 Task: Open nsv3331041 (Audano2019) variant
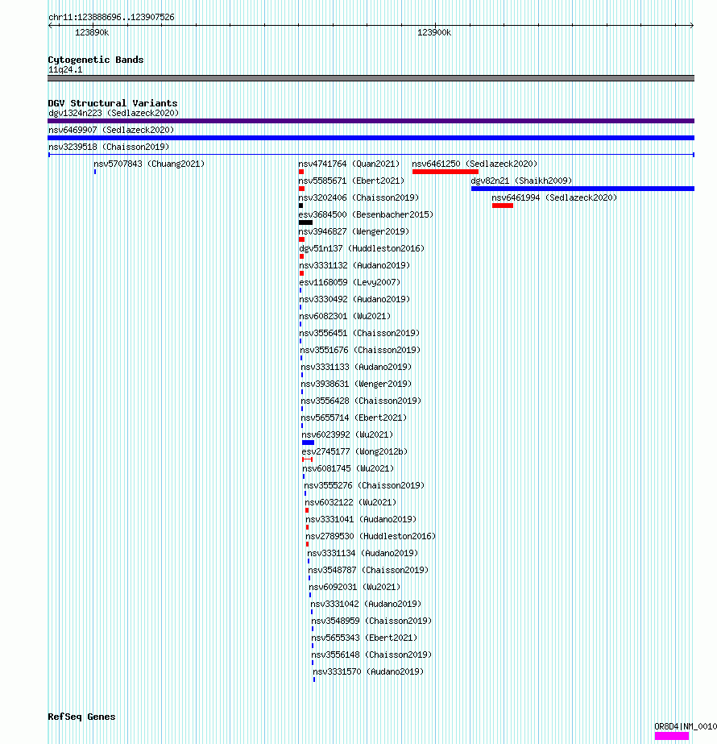[362, 519]
